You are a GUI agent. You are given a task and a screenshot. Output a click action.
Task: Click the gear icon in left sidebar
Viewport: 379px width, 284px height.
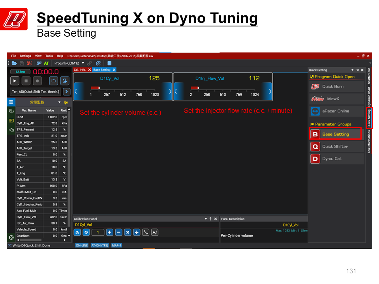11,111
